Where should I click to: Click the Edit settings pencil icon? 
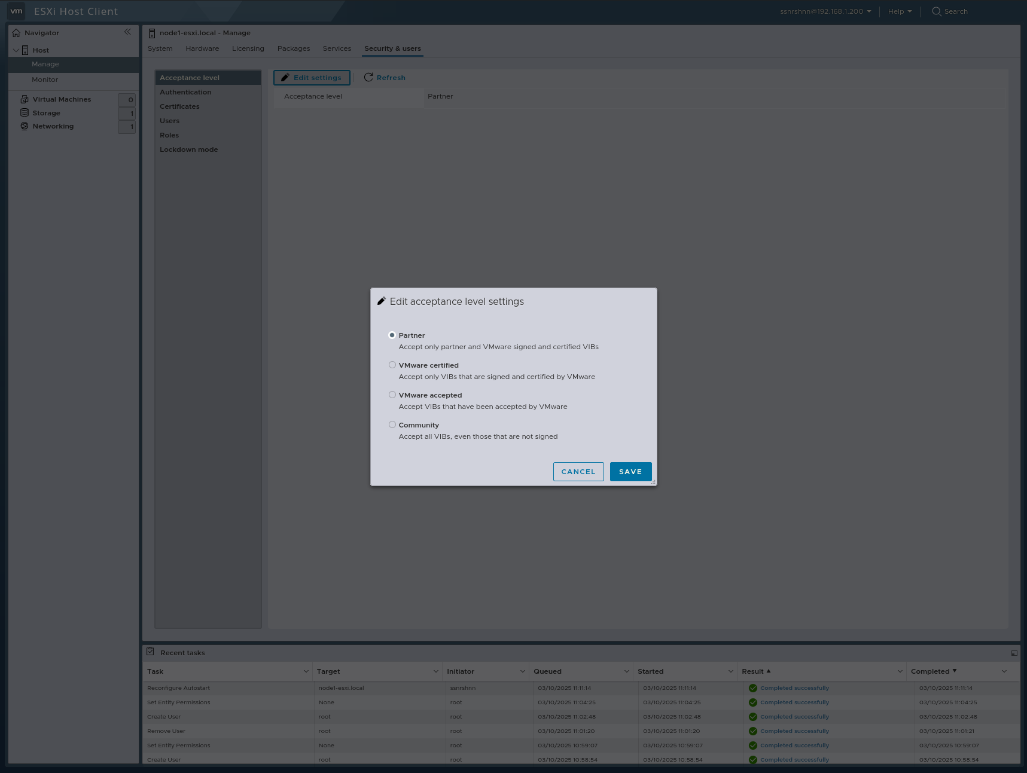[285, 77]
